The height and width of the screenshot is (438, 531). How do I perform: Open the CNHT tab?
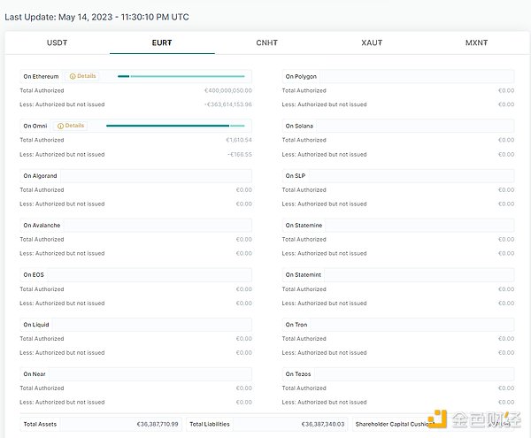click(x=266, y=42)
